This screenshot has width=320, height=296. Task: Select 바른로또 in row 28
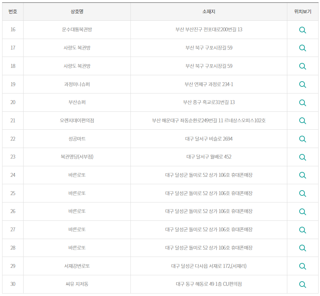(77, 248)
